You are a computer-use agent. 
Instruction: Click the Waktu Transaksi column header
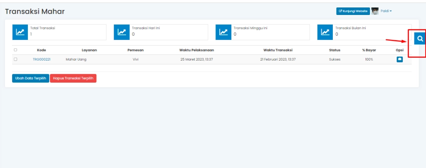(x=278, y=50)
